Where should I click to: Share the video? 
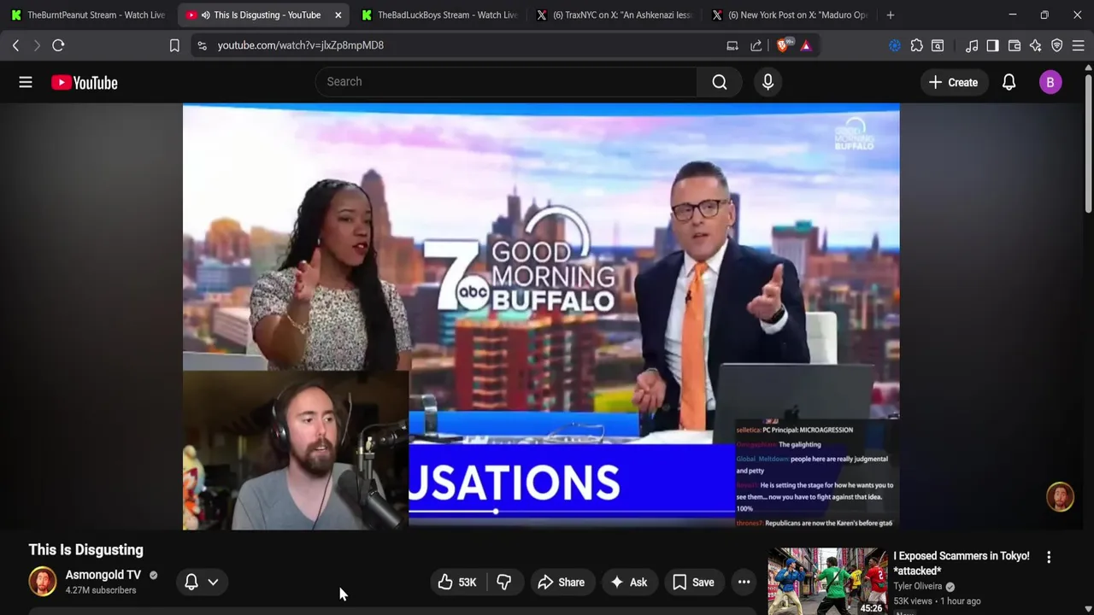(x=561, y=583)
